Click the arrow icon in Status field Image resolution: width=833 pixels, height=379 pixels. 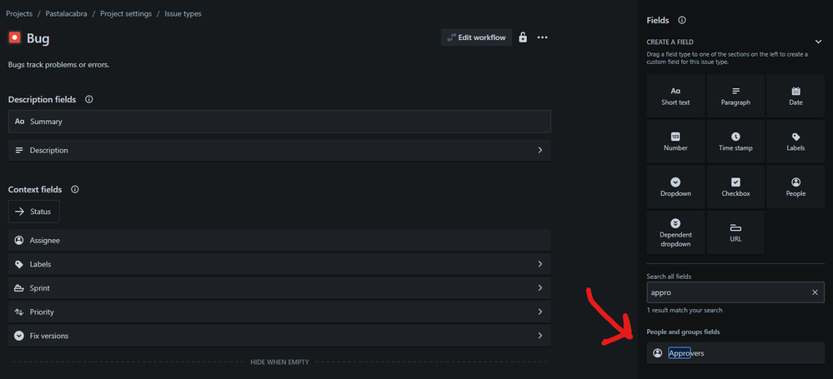pyautogui.click(x=20, y=212)
